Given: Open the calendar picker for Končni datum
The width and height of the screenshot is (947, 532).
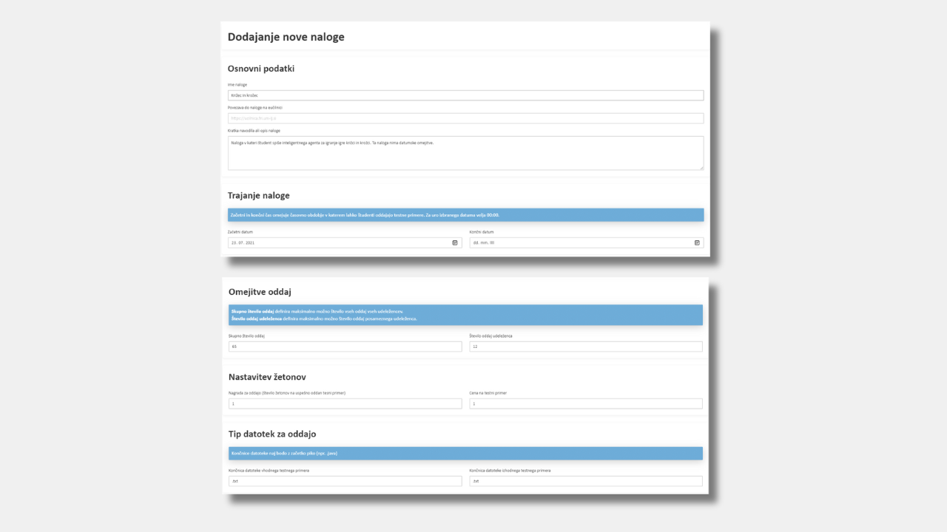Looking at the screenshot, I should (697, 242).
